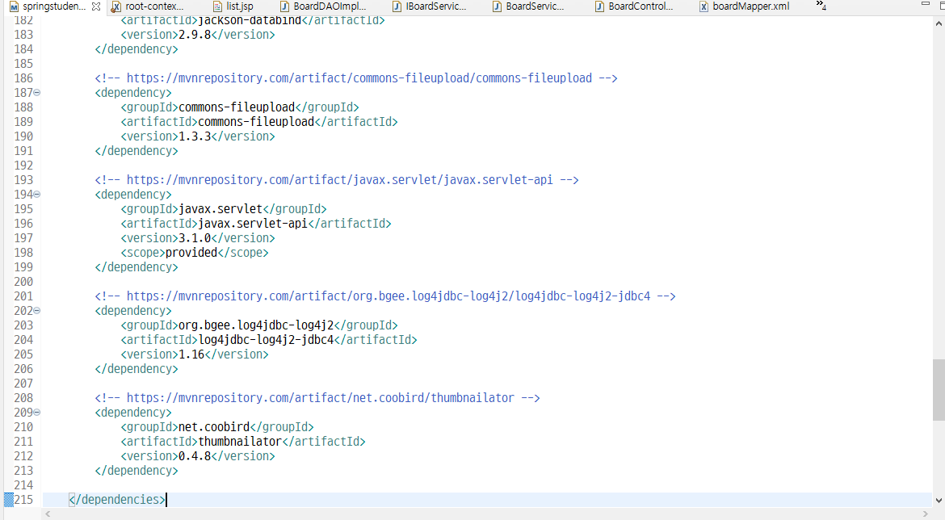Show the hidden editor tabs list
The image size is (945, 520).
coord(821,6)
